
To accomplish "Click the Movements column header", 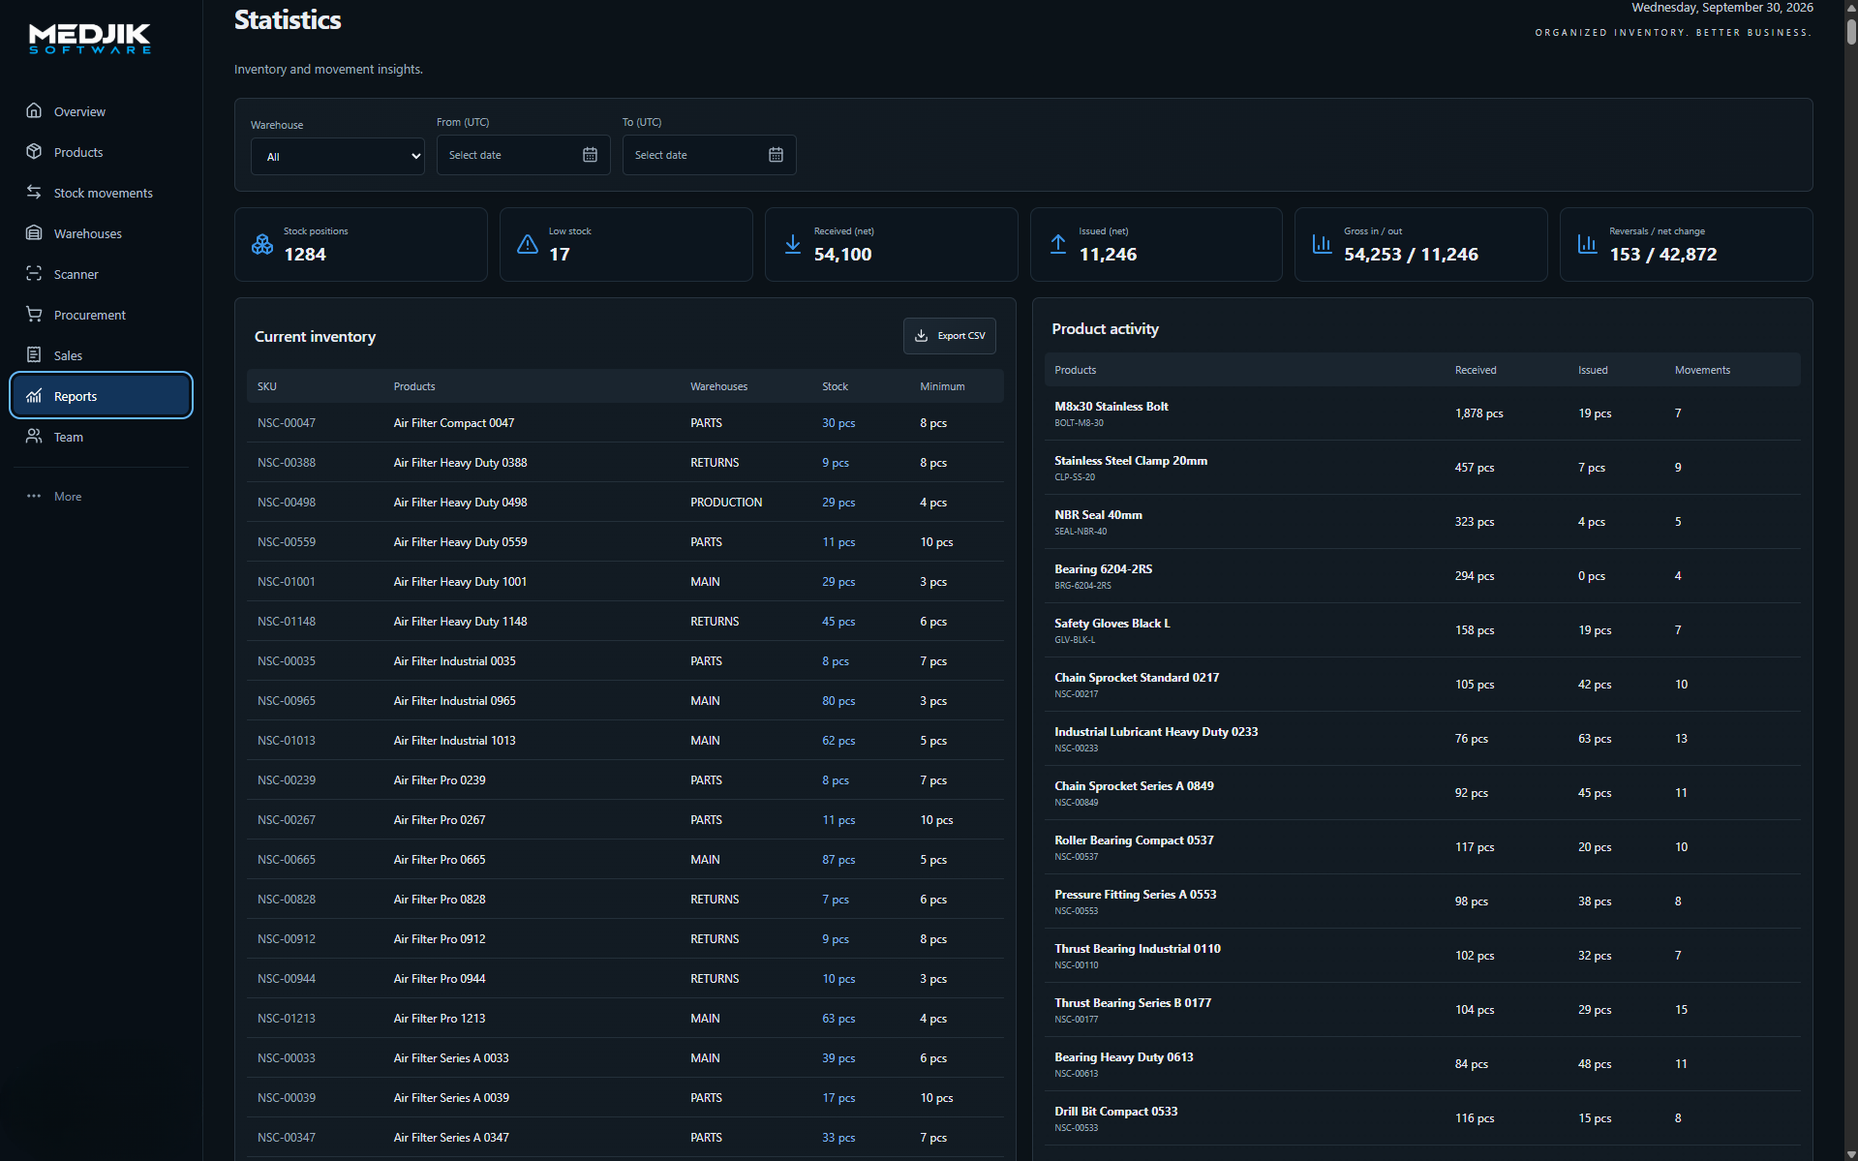I will [x=1702, y=370].
